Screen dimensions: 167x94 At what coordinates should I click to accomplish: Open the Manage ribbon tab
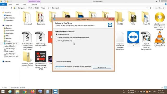coord(34,4)
